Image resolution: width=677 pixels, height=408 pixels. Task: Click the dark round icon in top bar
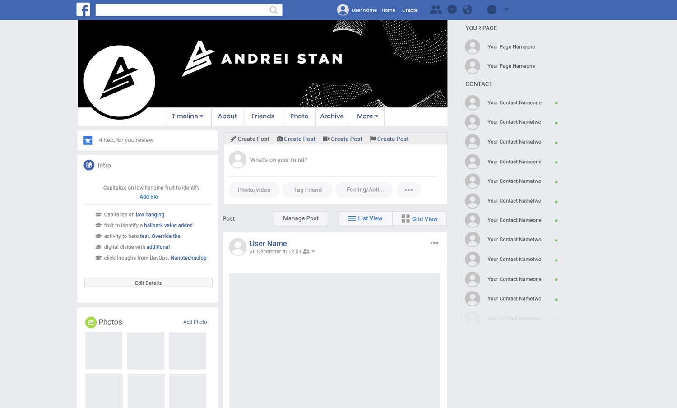pyautogui.click(x=492, y=9)
